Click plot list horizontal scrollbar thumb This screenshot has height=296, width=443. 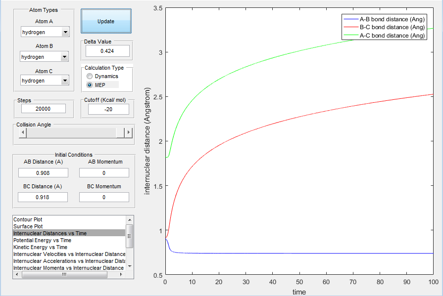pos(64,274)
